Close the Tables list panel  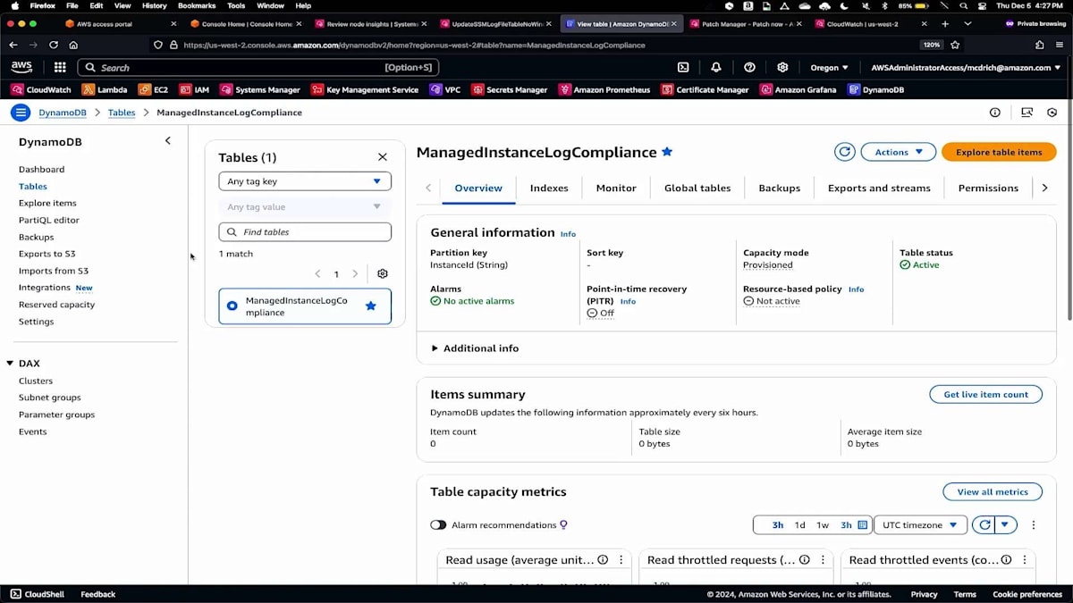point(383,157)
